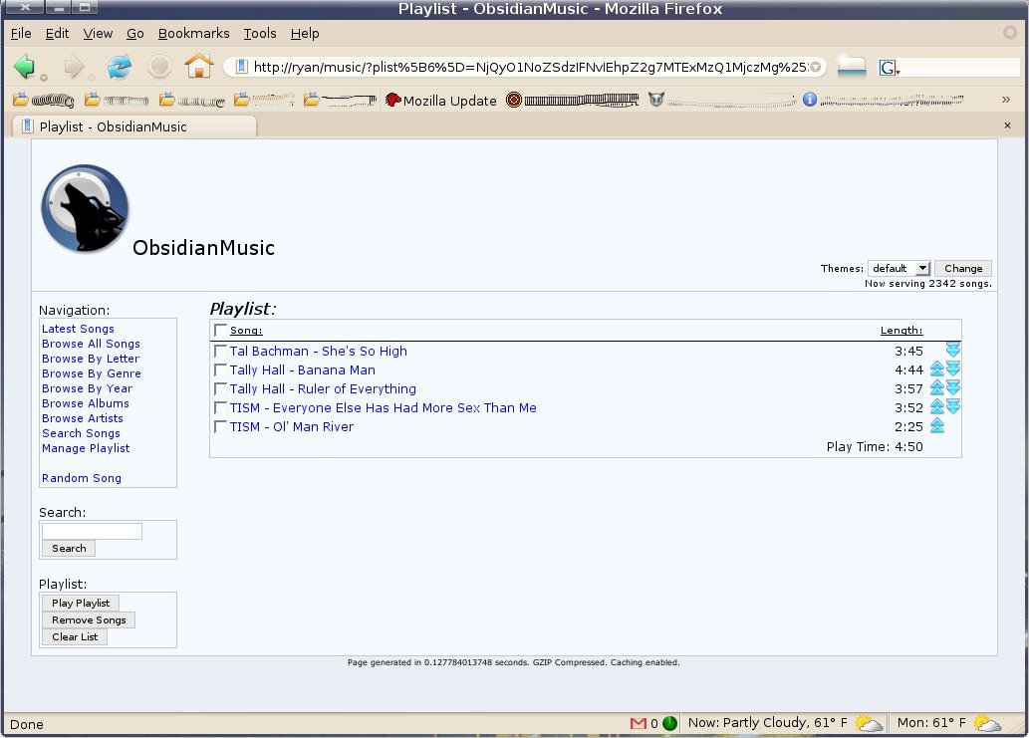The width and height of the screenshot is (1029, 738).
Task: Click the weather icon next to Now: Partly Cloudy
Action: pyautogui.click(x=869, y=723)
